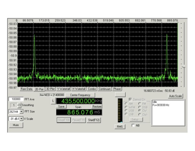View the Phase tab
Screen dimensions: 195x151
117,89
